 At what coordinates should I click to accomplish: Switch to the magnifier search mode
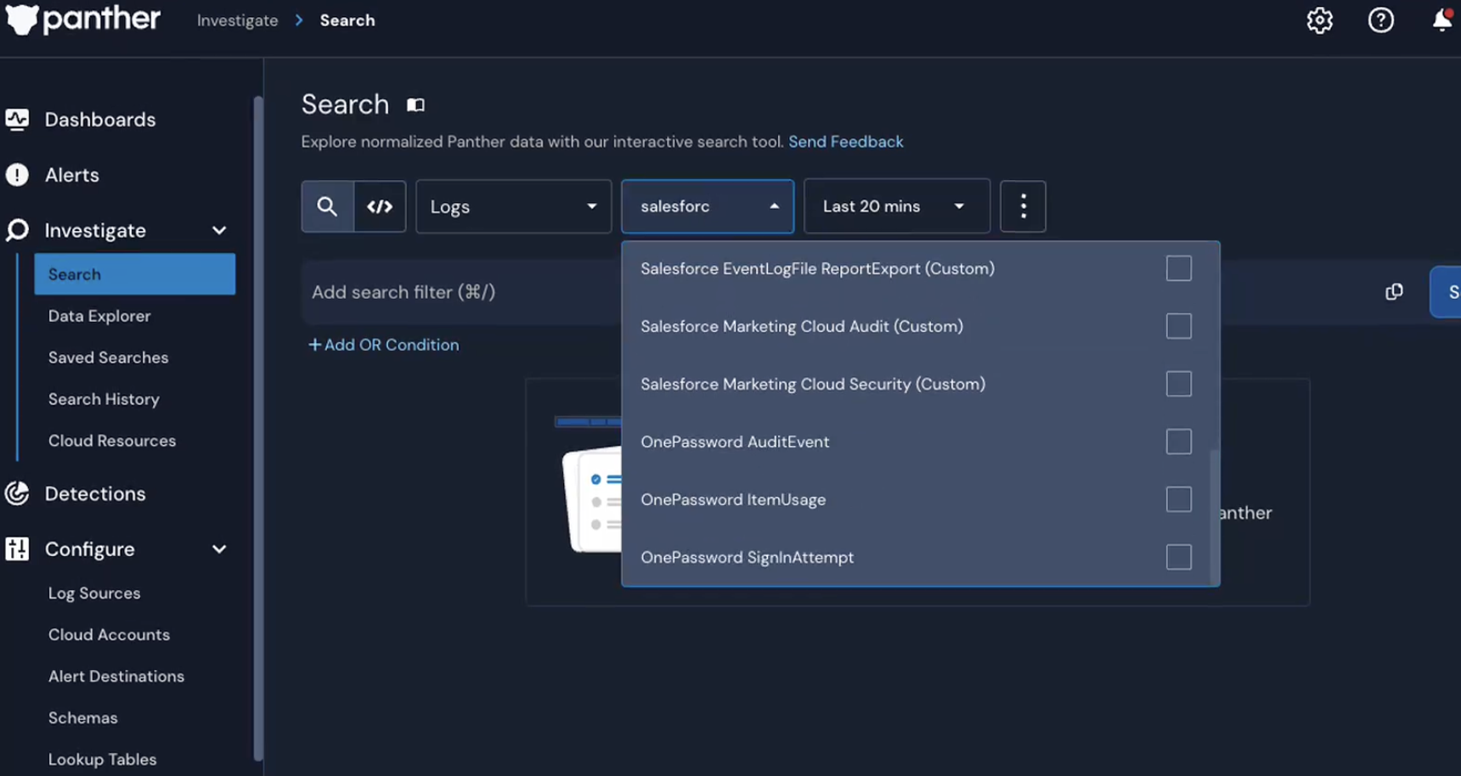tap(327, 206)
